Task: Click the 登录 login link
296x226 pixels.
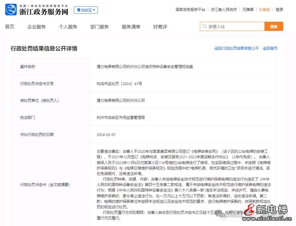Action: coord(279,10)
